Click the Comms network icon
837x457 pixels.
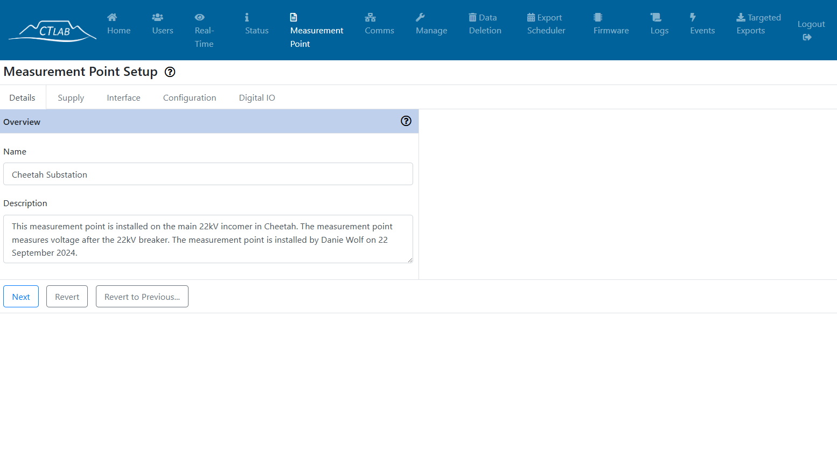(370, 17)
